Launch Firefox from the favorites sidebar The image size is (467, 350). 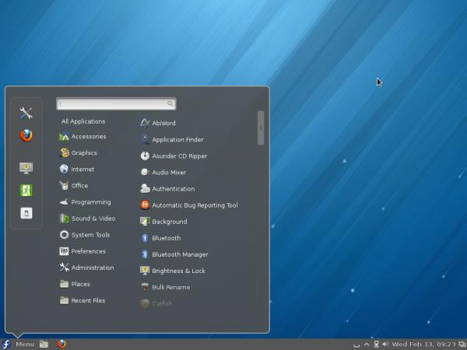[26, 135]
